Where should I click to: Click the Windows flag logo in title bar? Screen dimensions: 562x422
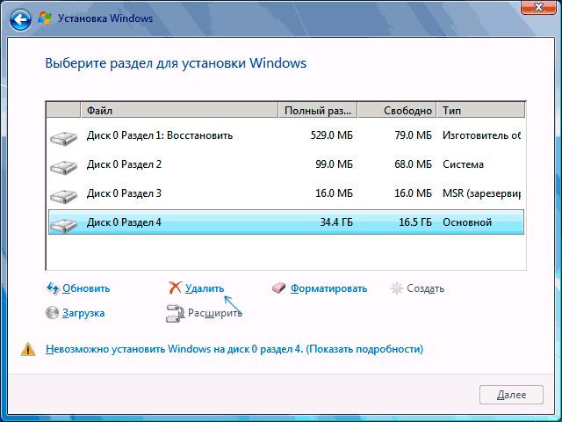click(x=45, y=18)
